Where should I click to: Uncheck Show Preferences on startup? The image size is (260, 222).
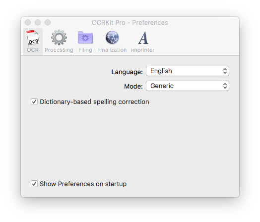tap(34, 184)
